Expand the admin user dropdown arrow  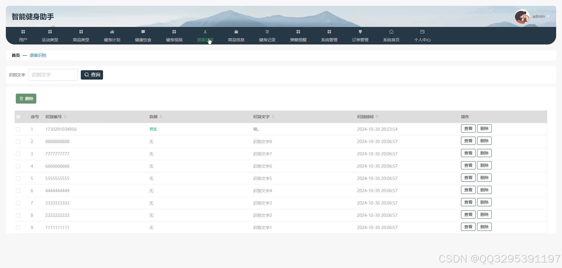pos(548,17)
